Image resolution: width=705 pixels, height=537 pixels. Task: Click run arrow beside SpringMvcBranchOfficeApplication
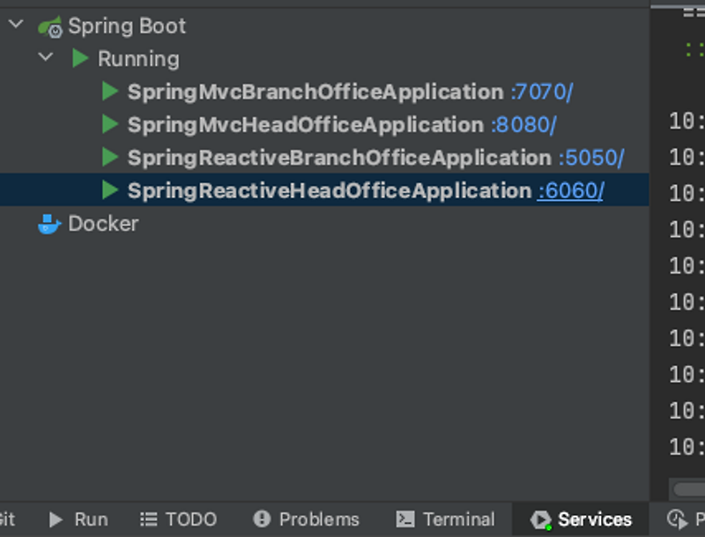(108, 91)
